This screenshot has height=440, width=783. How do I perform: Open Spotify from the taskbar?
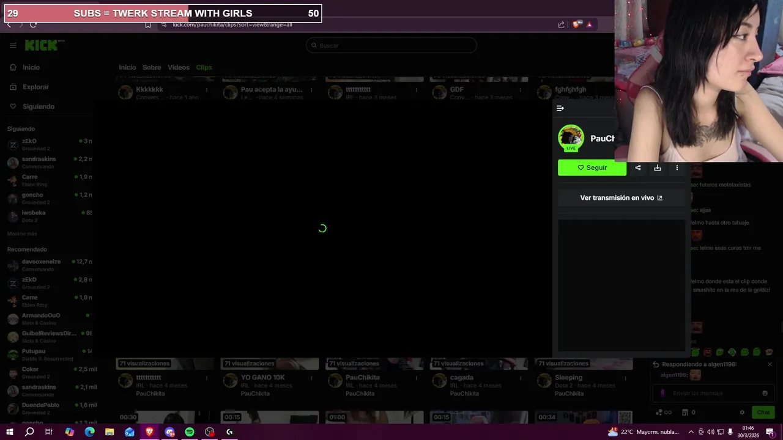tap(190, 432)
